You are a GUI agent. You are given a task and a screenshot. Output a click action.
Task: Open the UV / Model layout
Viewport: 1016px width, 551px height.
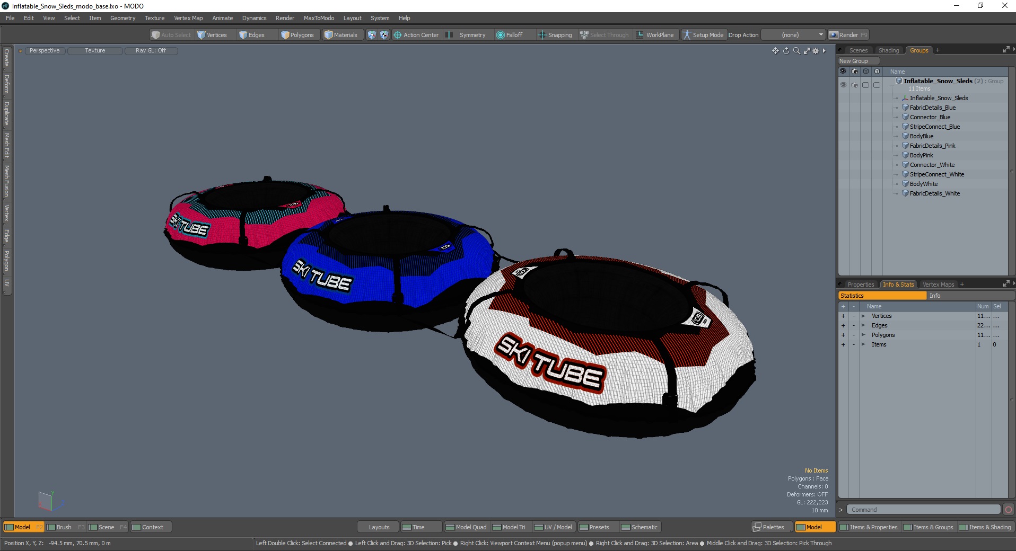(x=553, y=527)
